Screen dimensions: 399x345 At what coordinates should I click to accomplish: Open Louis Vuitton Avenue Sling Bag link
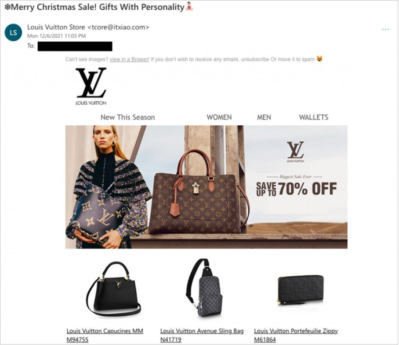click(x=202, y=335)
